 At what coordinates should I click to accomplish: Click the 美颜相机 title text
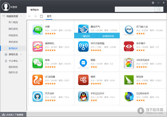50,43
